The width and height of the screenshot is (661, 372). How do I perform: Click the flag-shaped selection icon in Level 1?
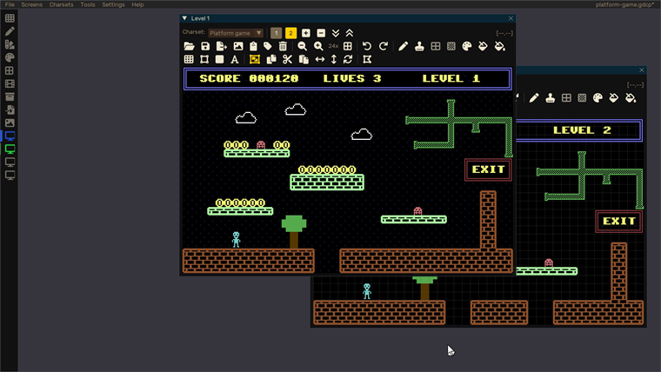[x=367, y=59]
